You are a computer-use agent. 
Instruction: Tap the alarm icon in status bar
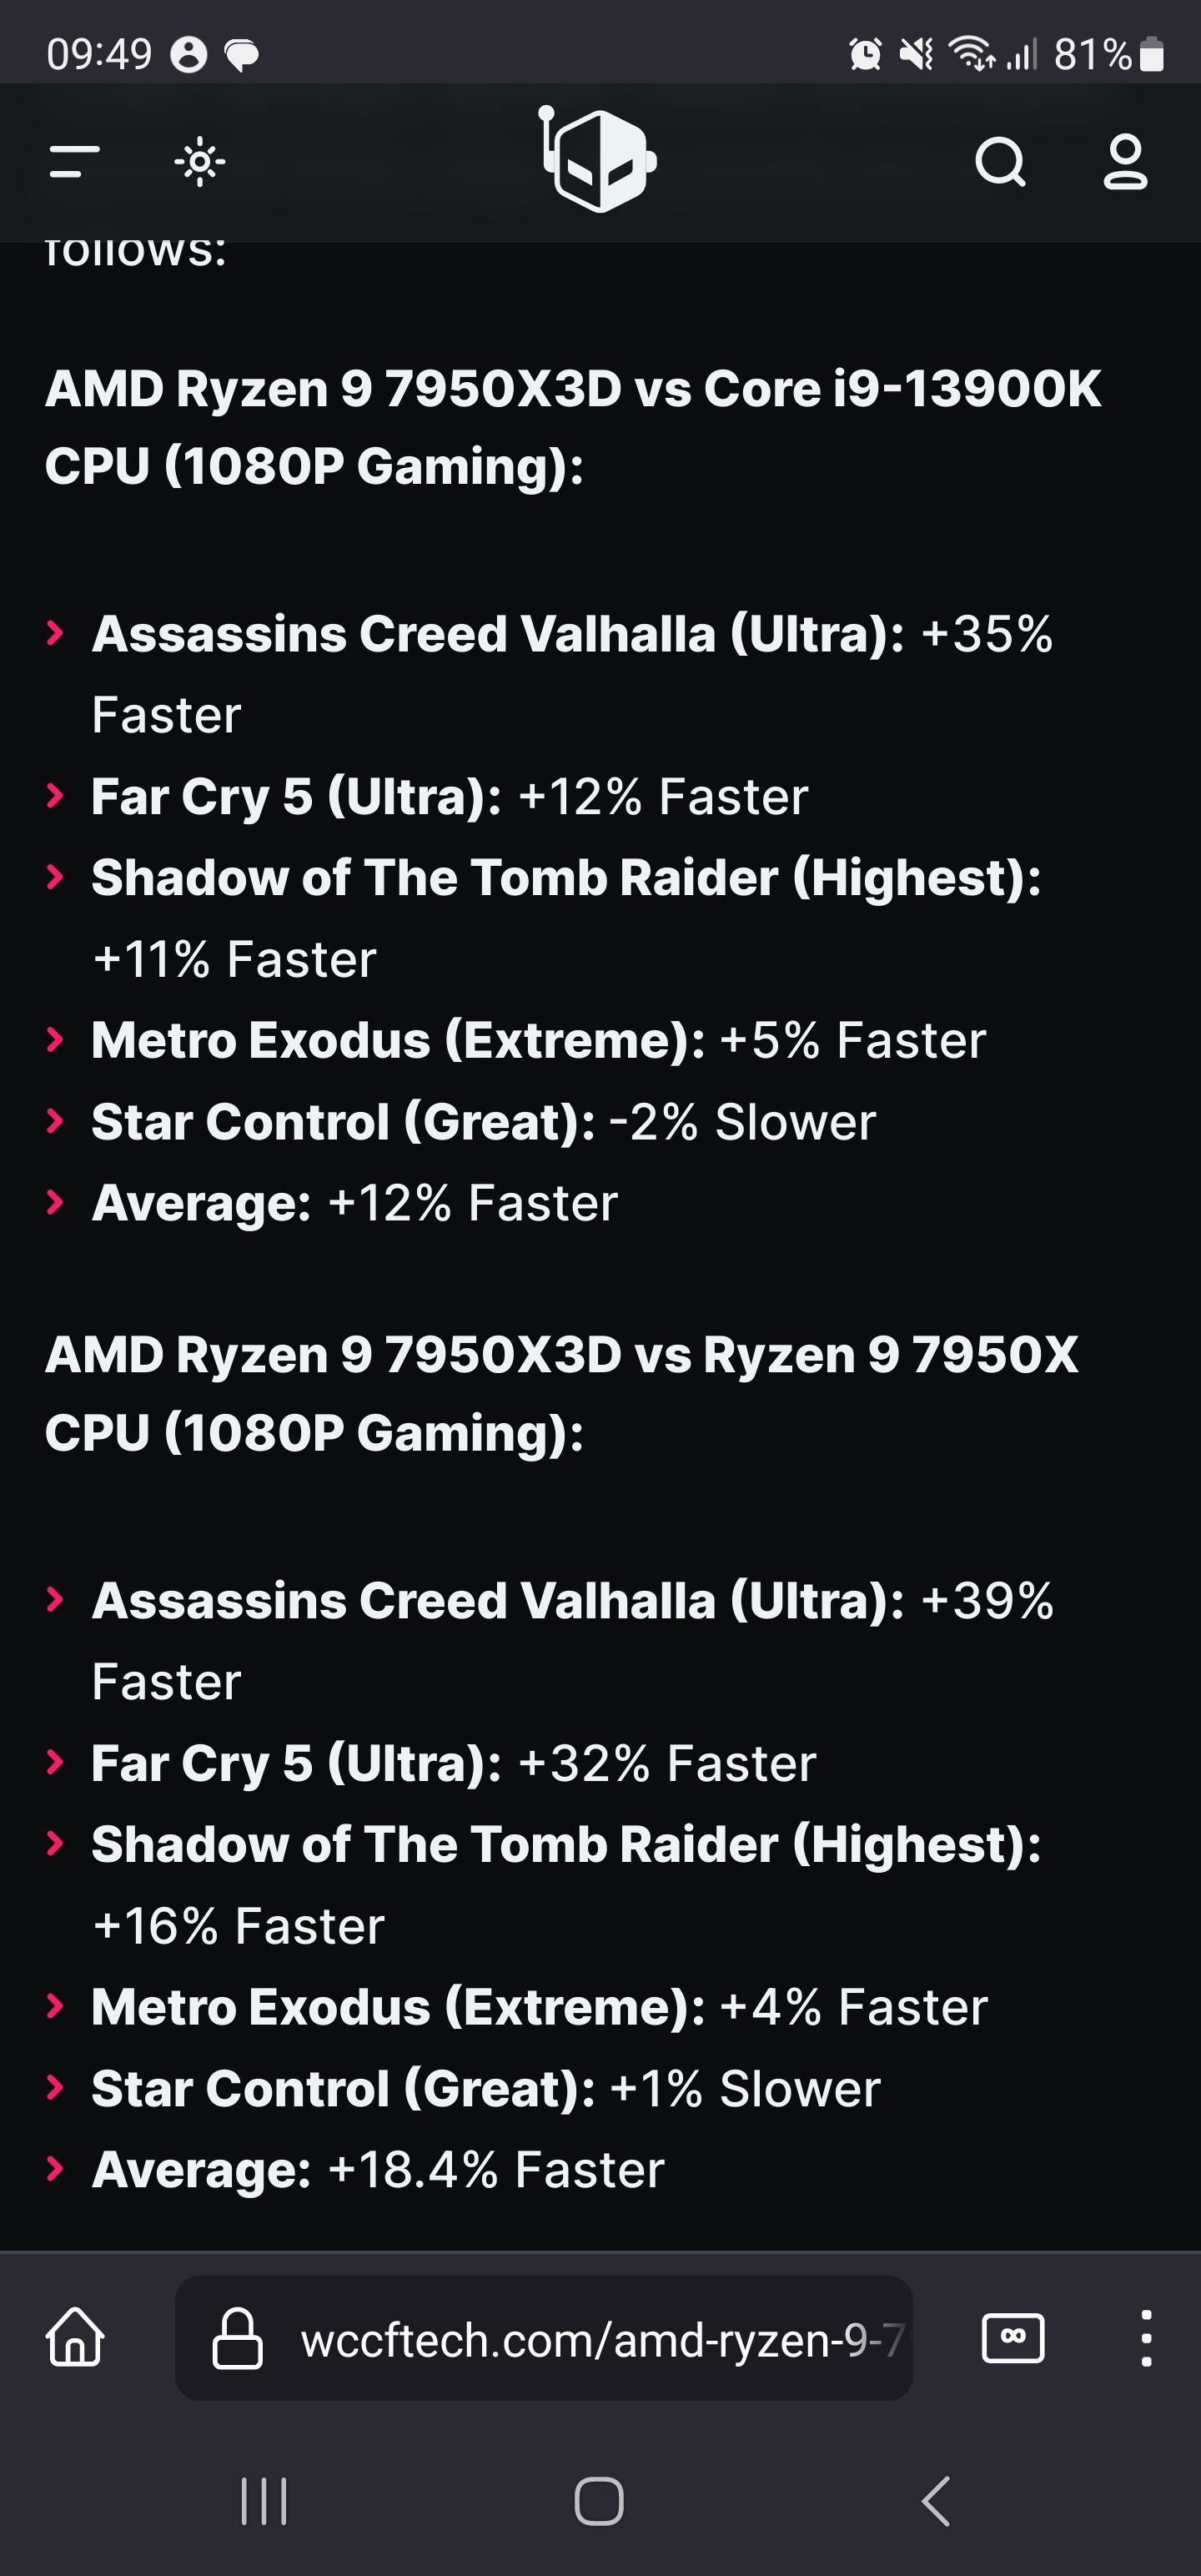[866, 54]
